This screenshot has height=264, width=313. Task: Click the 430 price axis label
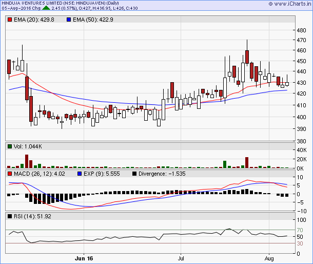[301, 83]
